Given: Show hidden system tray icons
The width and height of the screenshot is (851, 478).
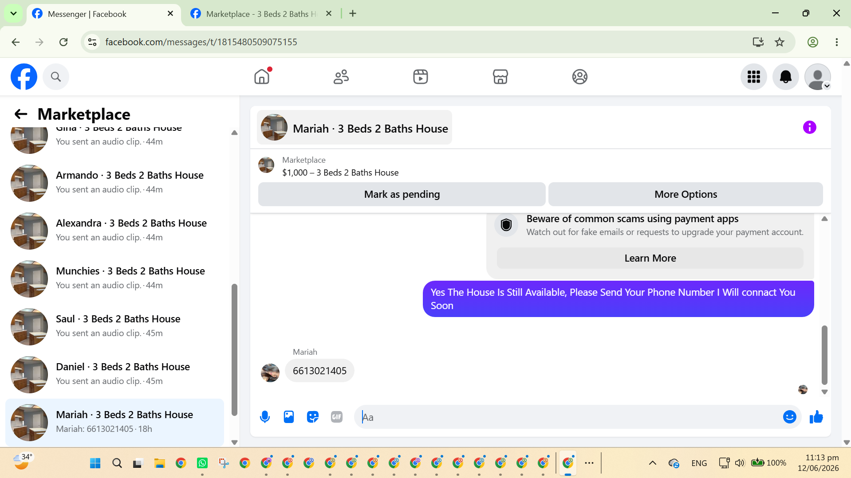Looking at the screenshot, I should tap(653, 463).
